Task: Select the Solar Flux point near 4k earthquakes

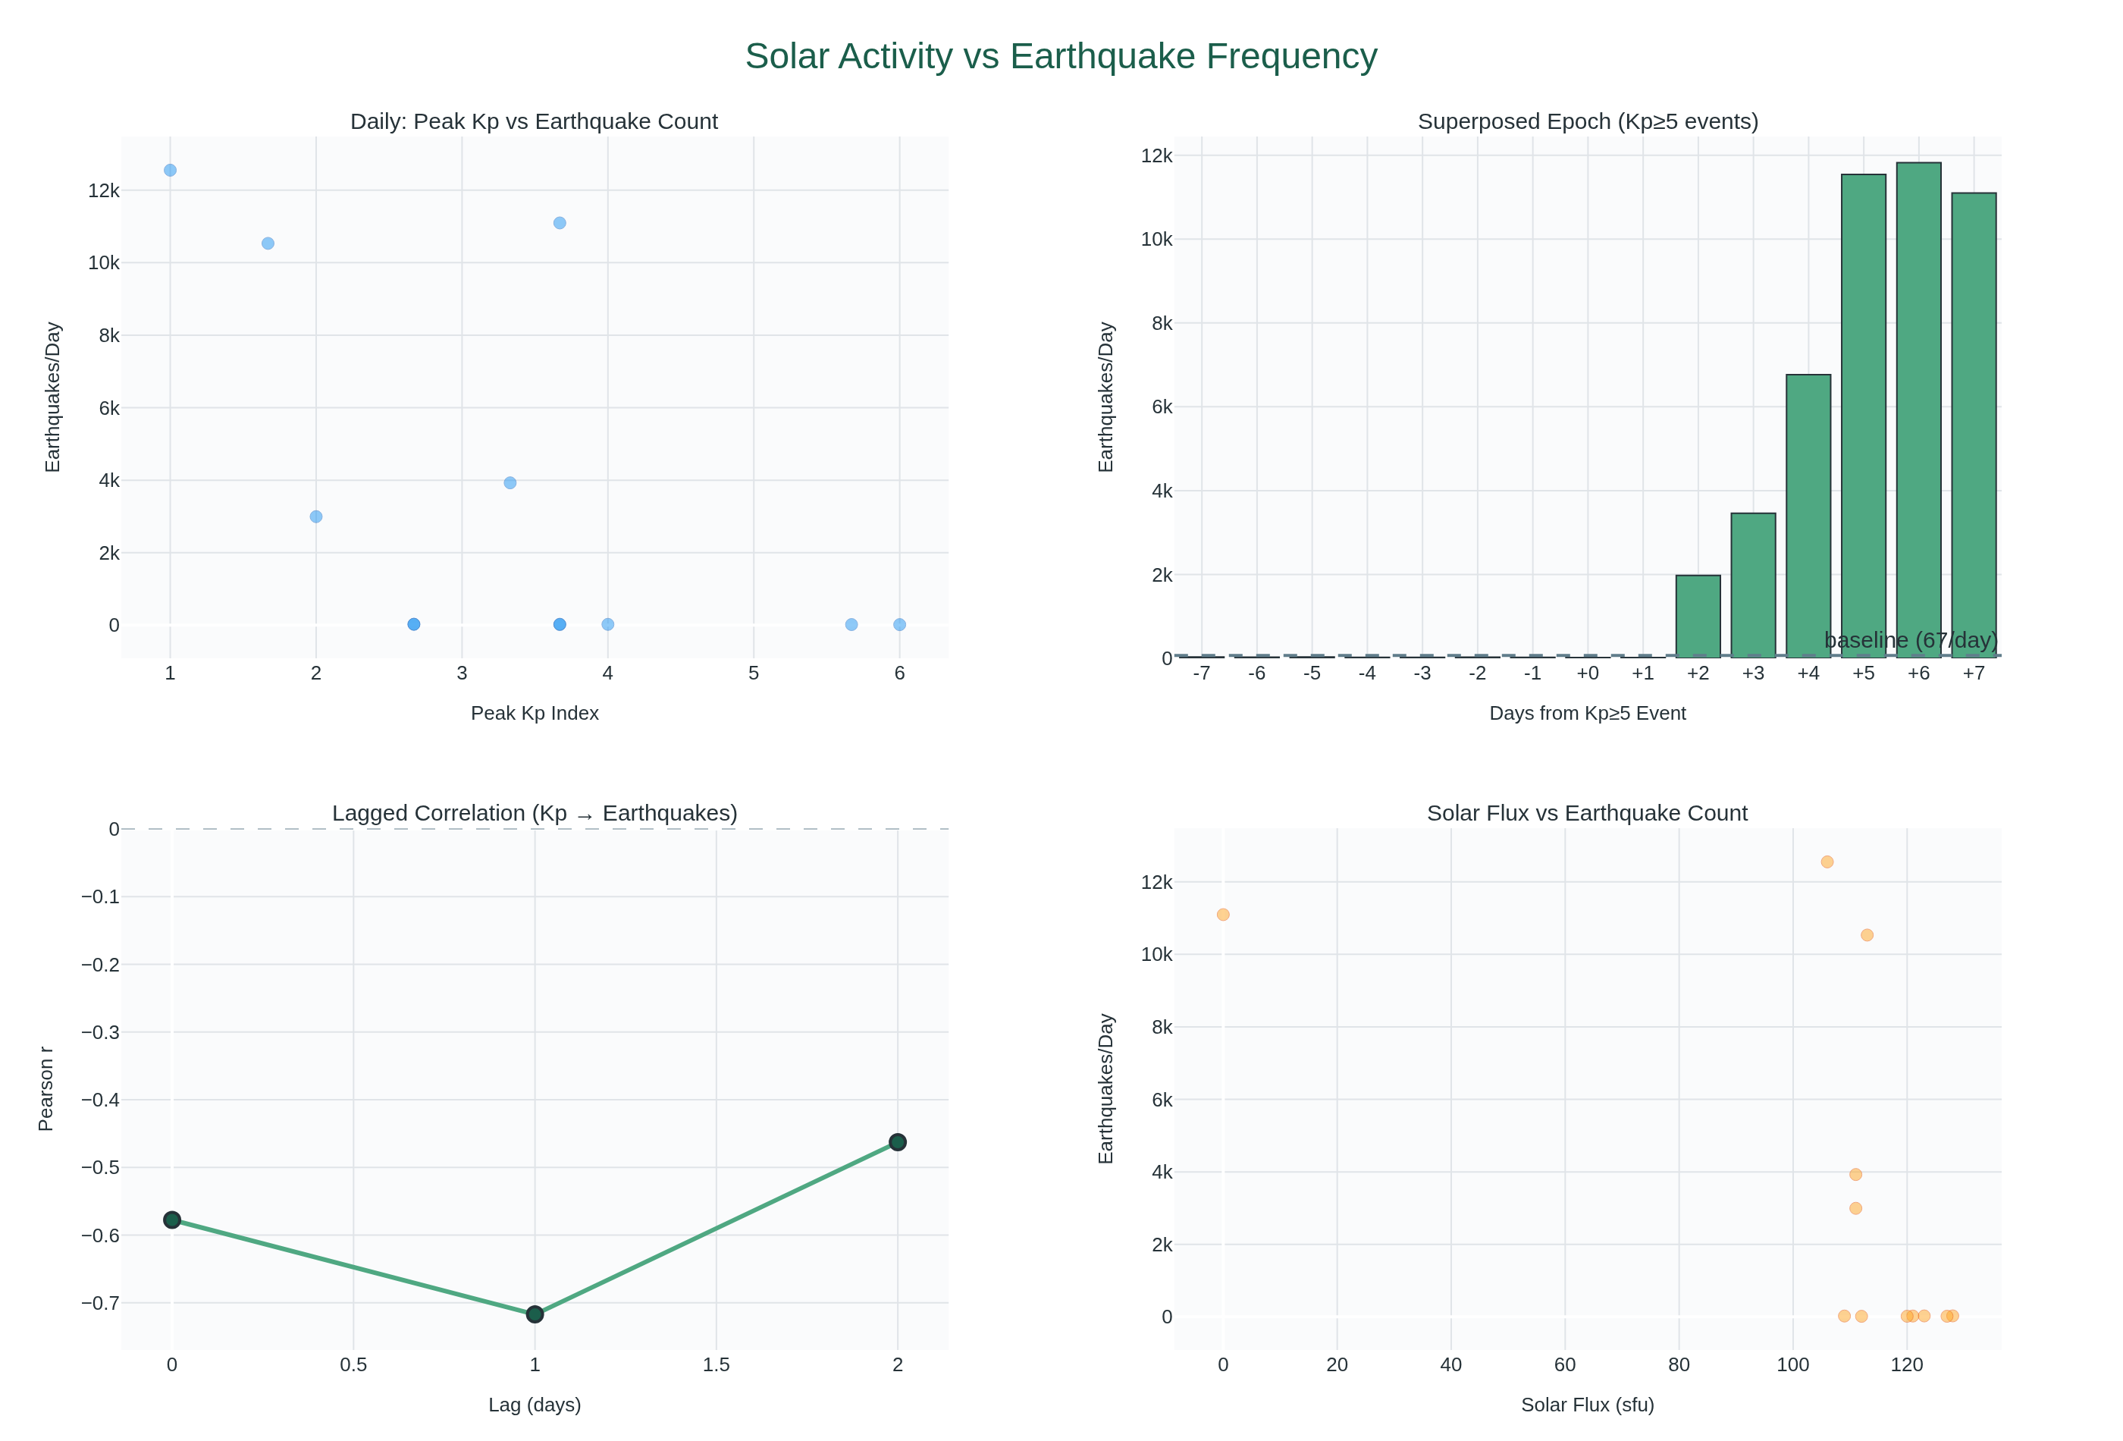Action: click(1855, 1174)
